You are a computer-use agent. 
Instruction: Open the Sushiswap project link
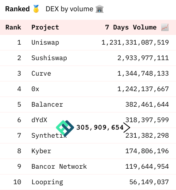click(x=49, y=58)
